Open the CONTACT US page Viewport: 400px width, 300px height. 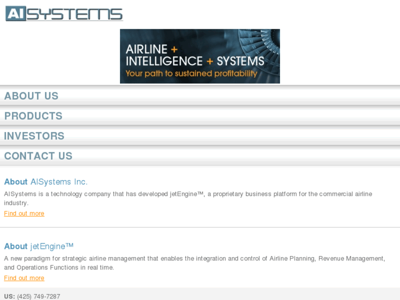pyautogui.click(x=200, y=156)
